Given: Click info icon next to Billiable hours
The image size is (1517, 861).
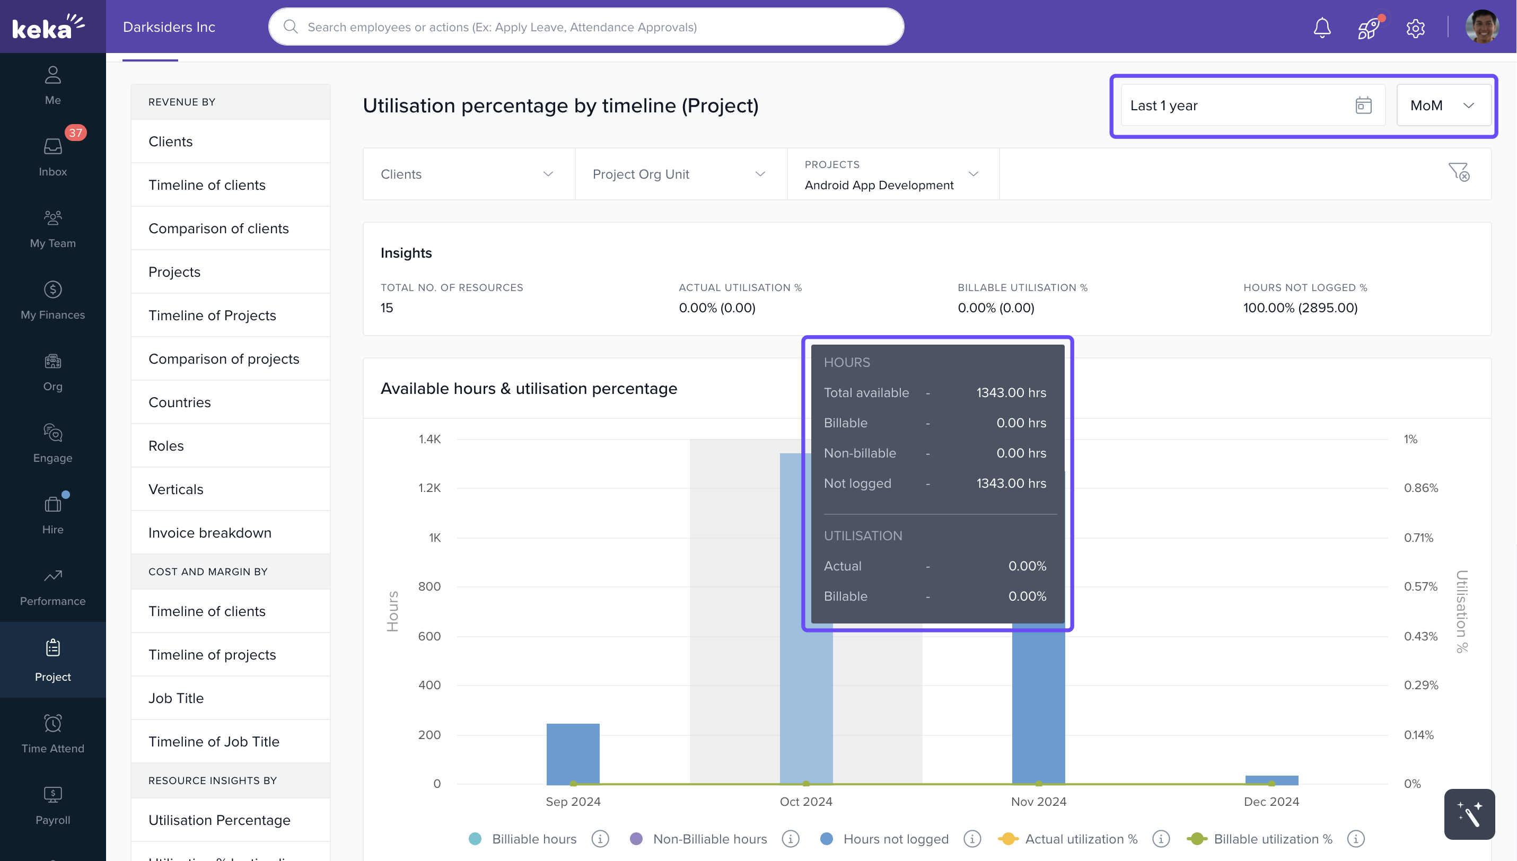Looking at the screenshot, I should 600,839.
